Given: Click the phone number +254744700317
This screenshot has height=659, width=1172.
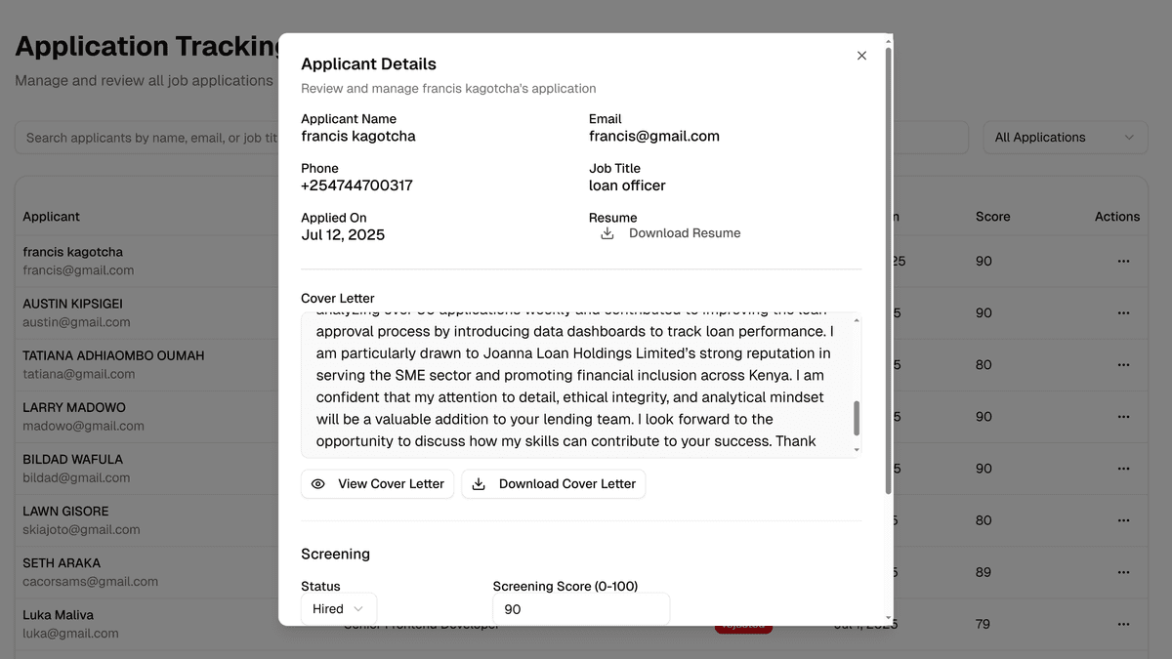Looking at the screenshot, I should click(x=356, y=185).
